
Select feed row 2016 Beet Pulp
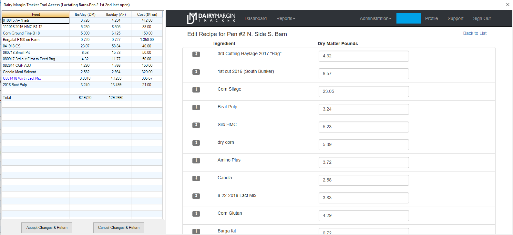[36, 85]
